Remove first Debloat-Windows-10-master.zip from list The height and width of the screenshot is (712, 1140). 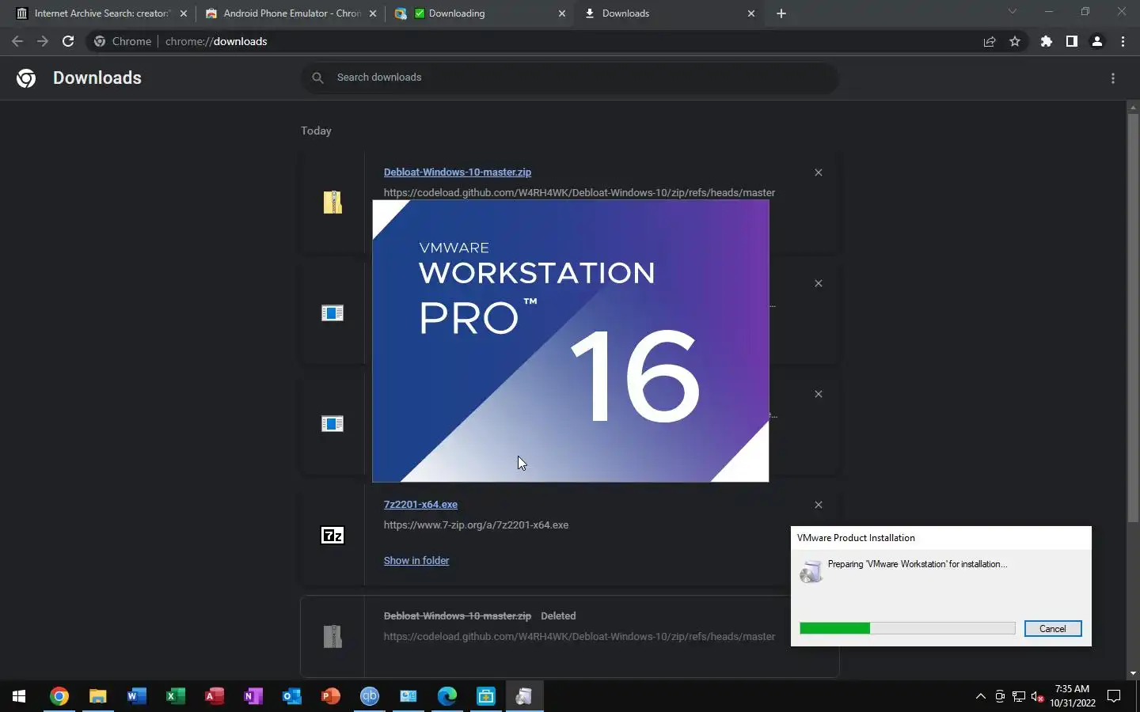click(819, 172)
